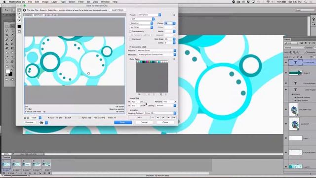Select the Eyedropper tool in Save for Web
Screen dimensions: 316x178
[x=19, y=21]
